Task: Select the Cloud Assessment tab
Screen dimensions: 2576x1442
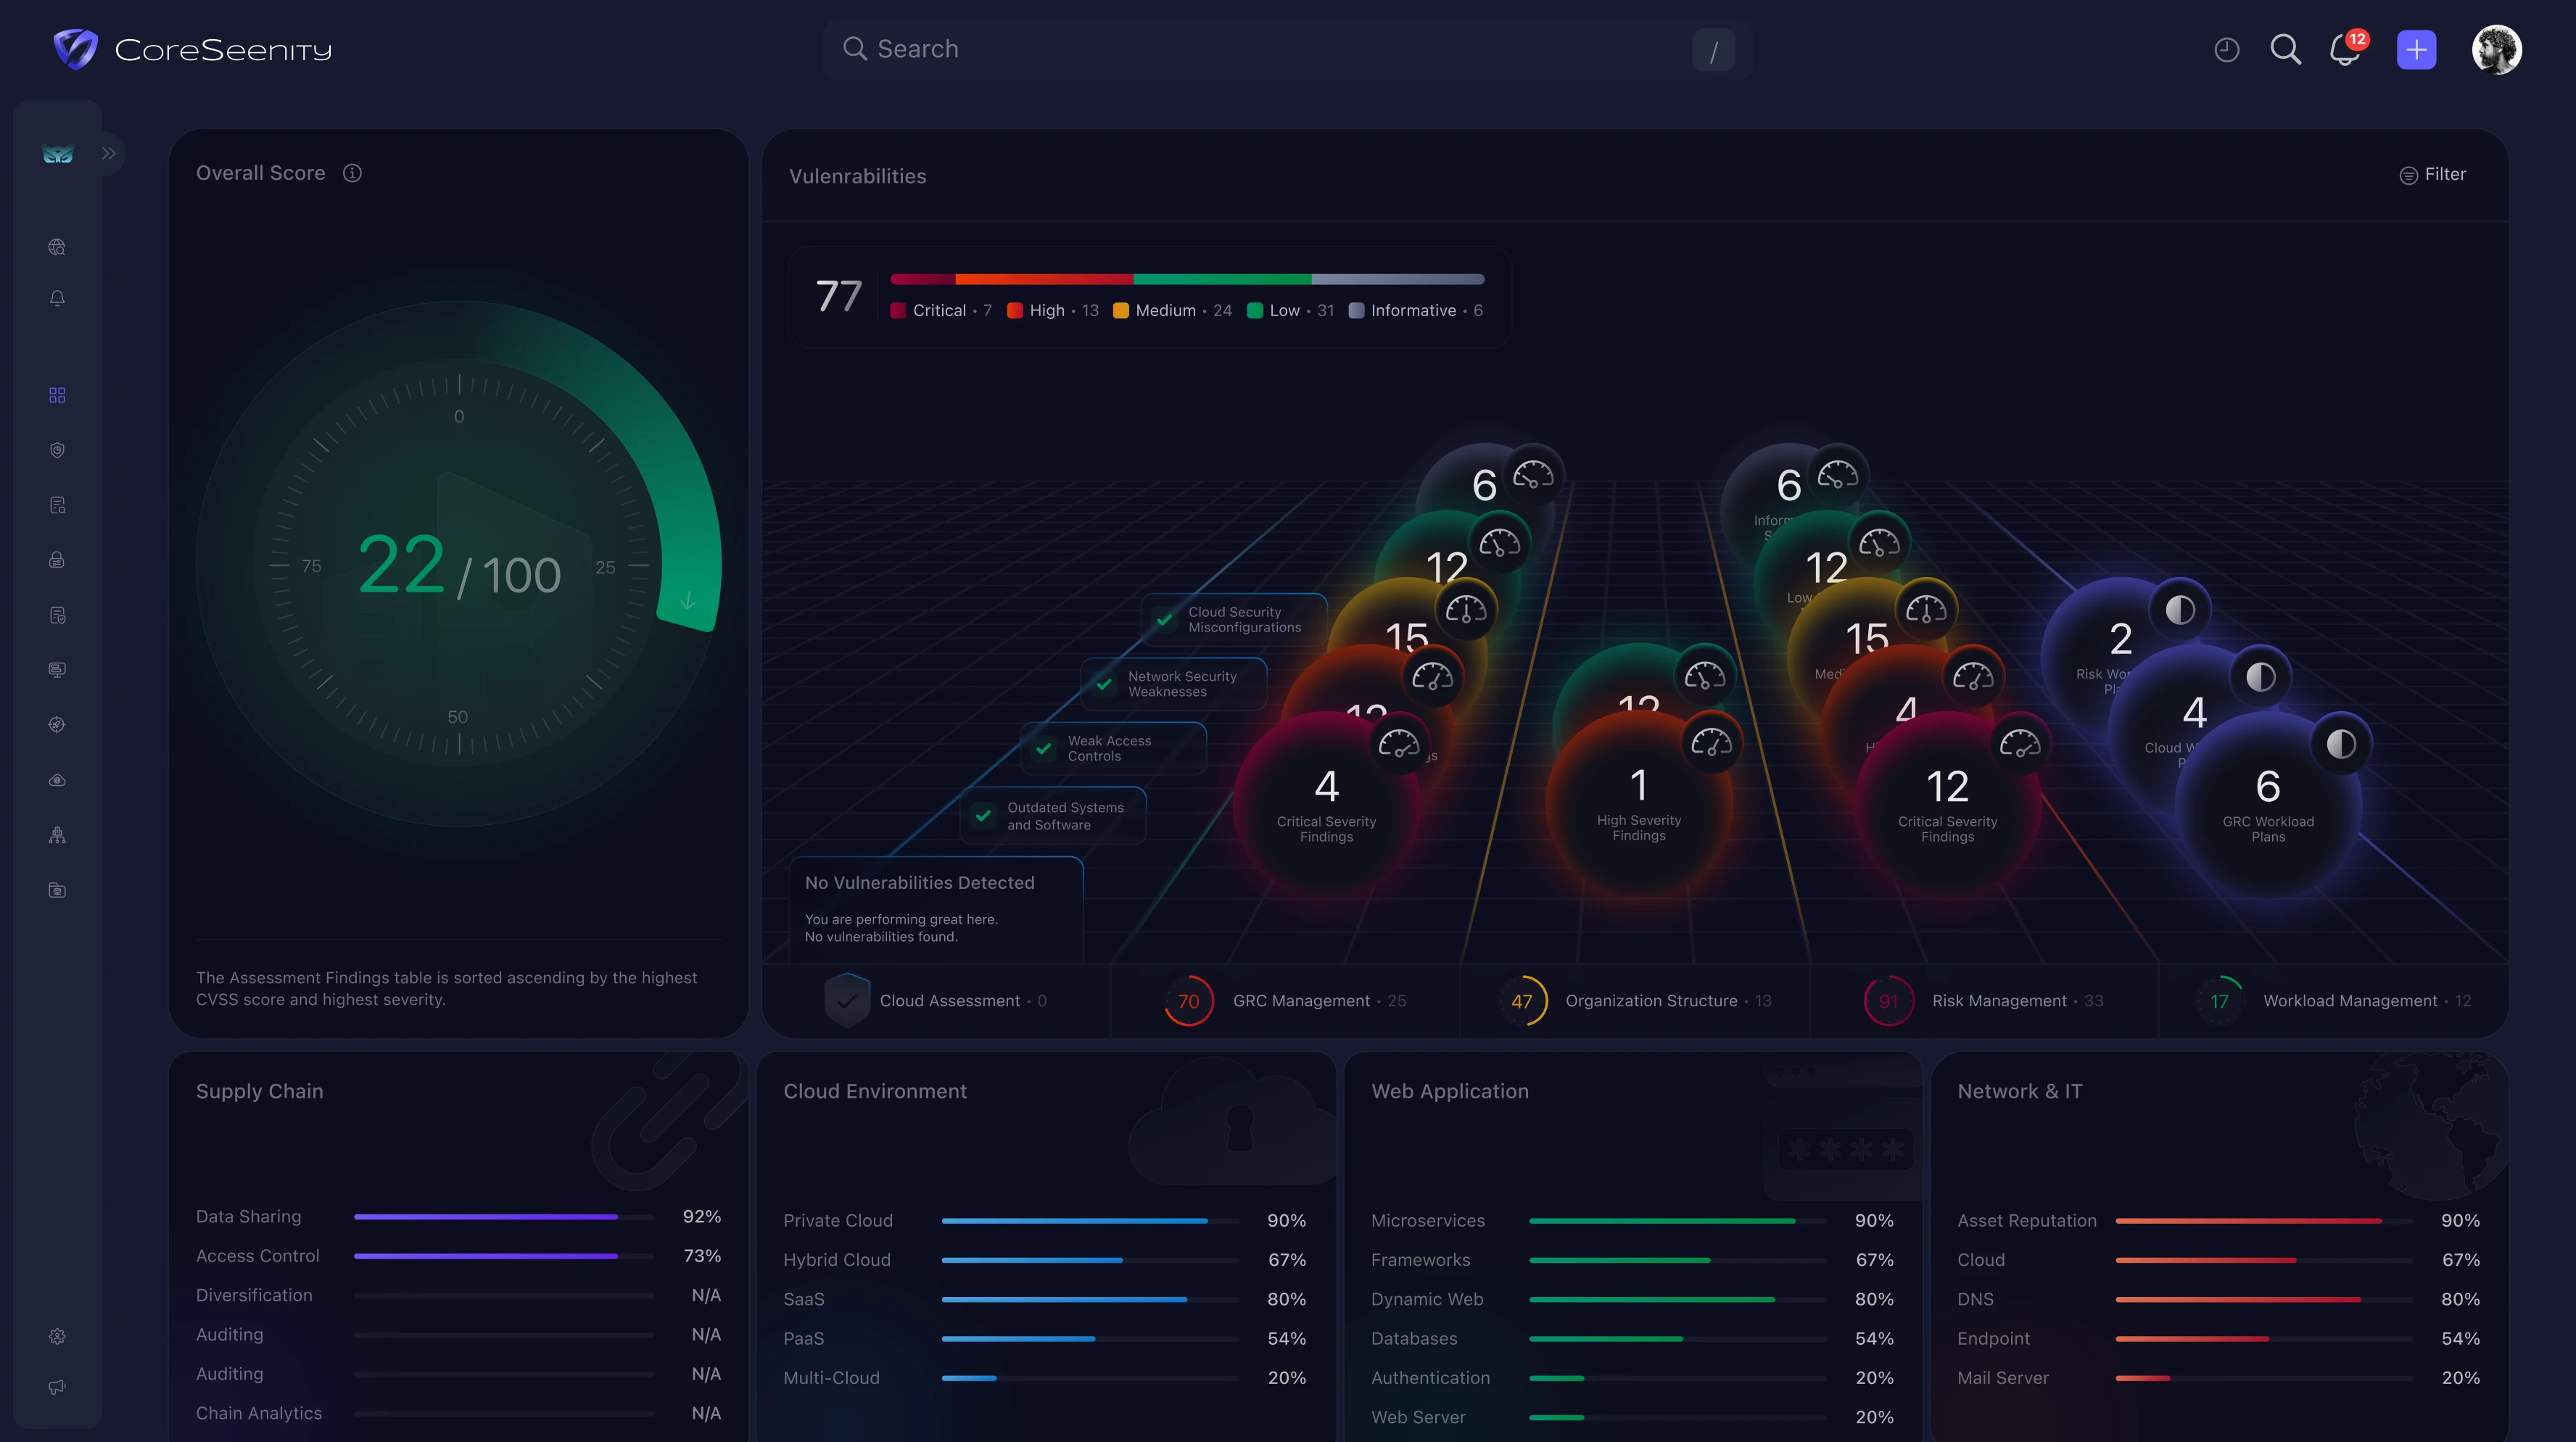Action: click(x=936, y=1001)
